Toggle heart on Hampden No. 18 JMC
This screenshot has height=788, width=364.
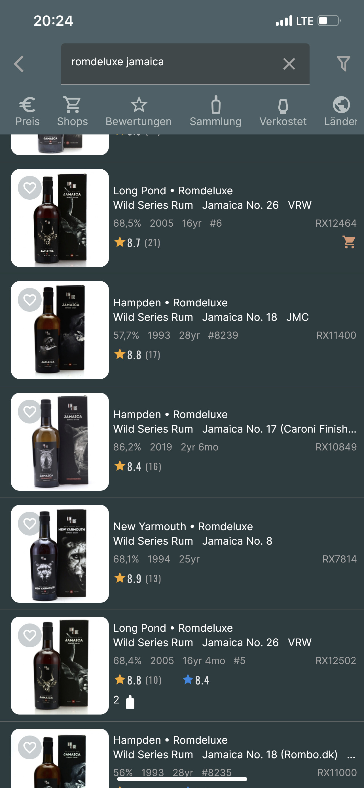tap(30, 300)
